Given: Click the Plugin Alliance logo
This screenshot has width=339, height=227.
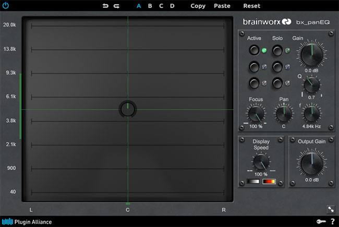Looking at the screenshot, I should 27,222.
